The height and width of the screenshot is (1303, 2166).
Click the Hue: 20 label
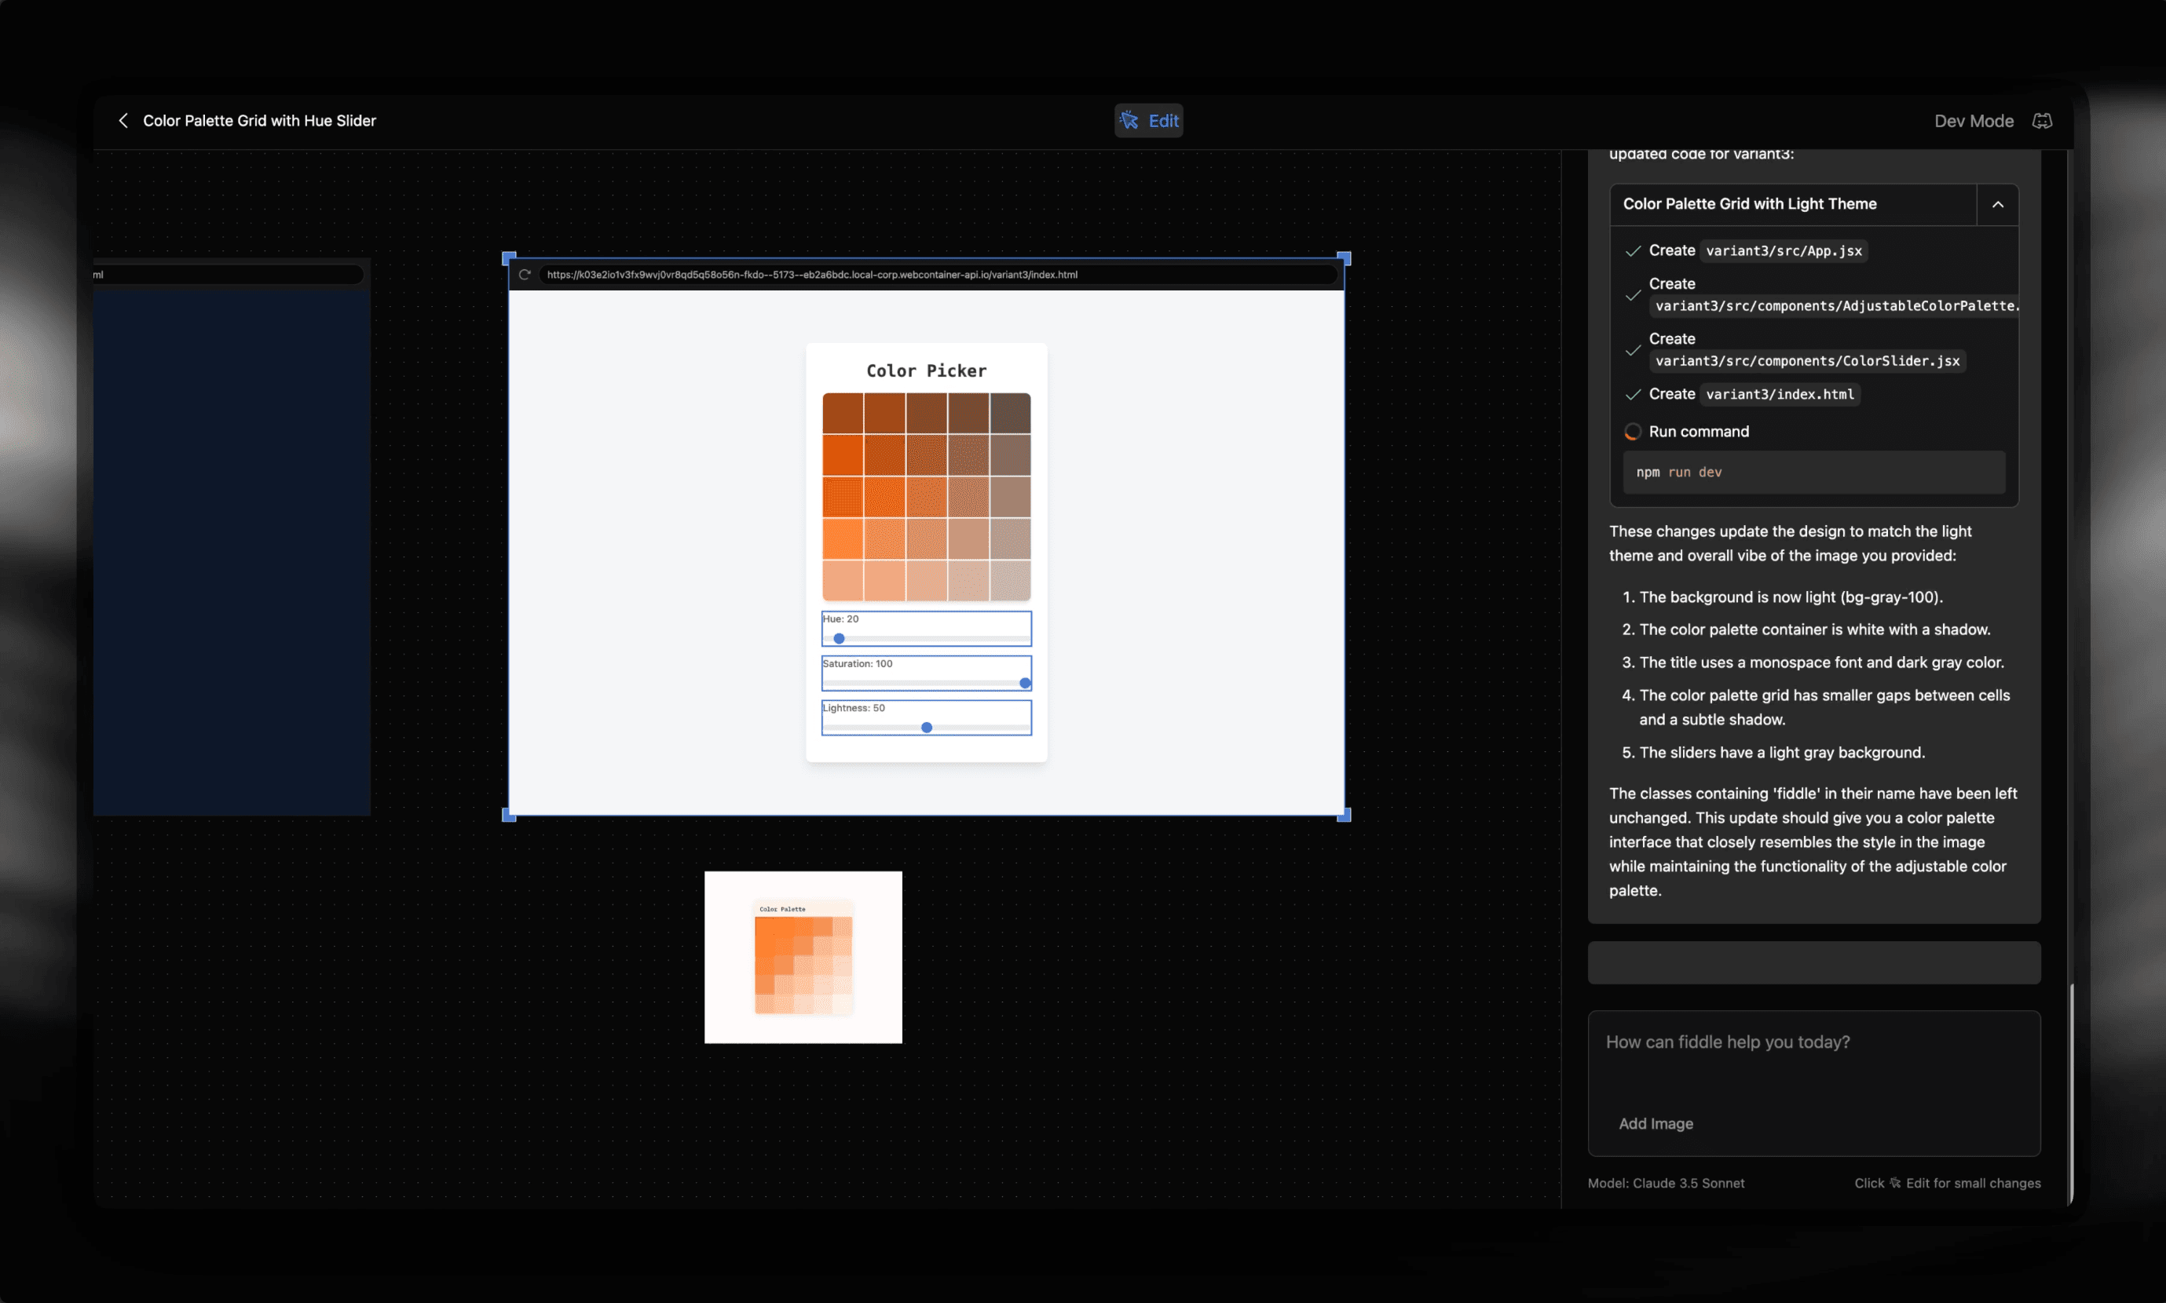point(840,619)
